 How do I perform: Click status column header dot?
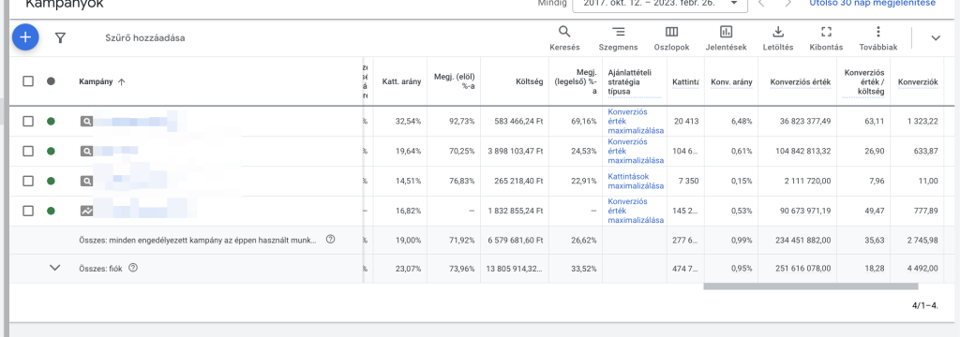point(51,81)
